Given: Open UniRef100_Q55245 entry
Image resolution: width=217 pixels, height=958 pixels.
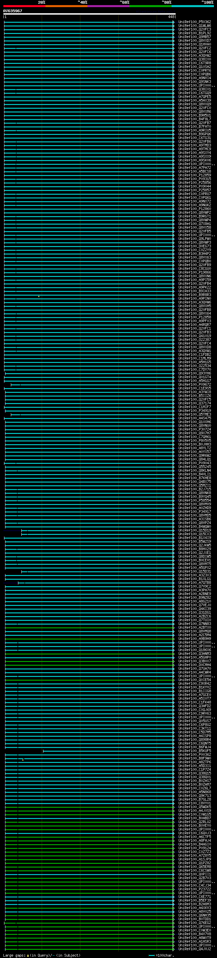Looking at the screenshot, I should pos(195,467).
